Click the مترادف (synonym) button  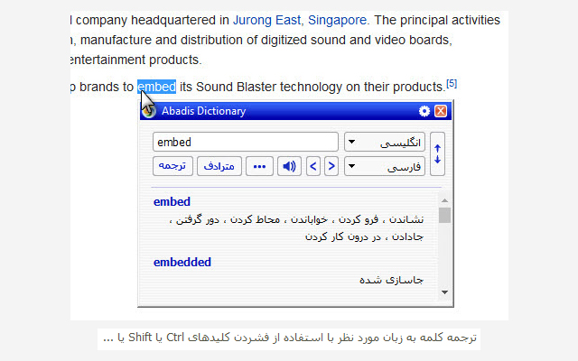219,166
